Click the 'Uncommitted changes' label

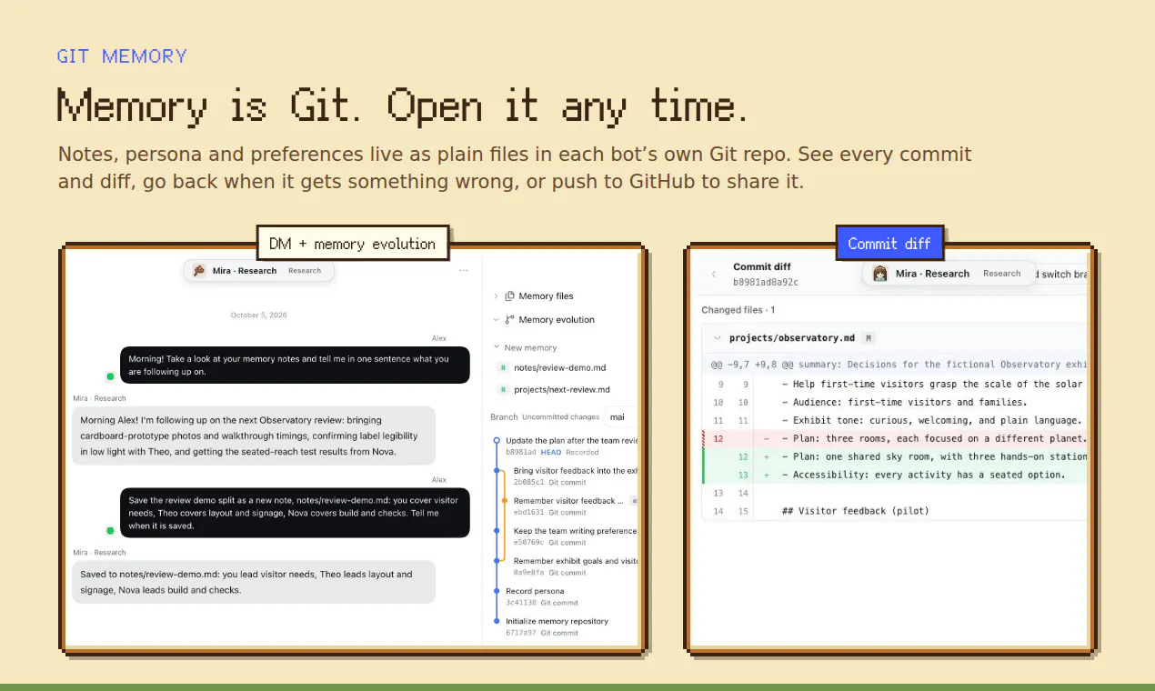pyautogui.click(x=560, y=417)
